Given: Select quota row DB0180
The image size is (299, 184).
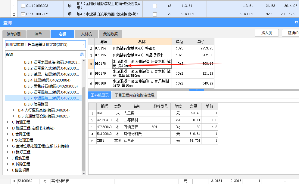Looking at the screenshot, I should pos(151,84).
